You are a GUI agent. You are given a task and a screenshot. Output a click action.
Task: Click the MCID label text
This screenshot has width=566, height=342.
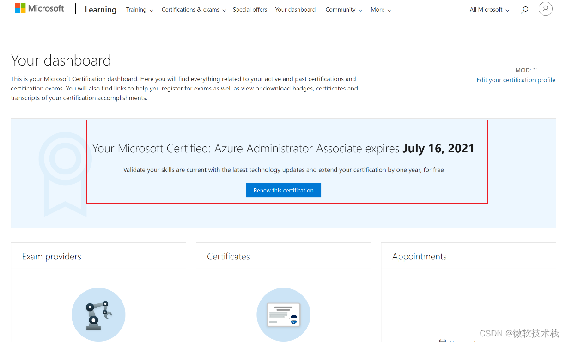point(524,70)
